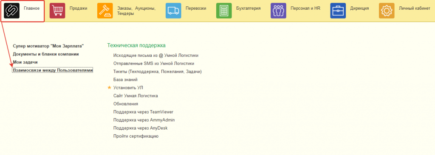Open the Бухгалтерия section
The width and height of the screenshot is (435, 155).
248,8
